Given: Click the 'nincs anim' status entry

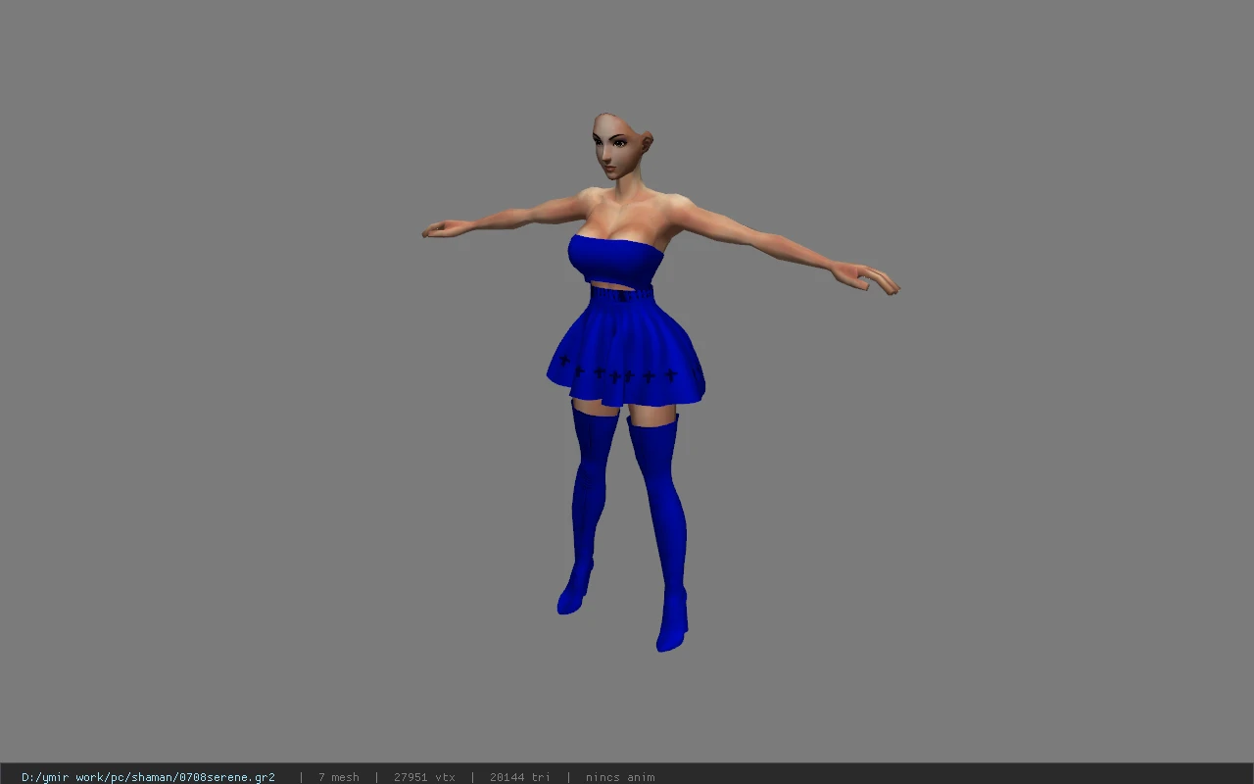Looking at the screenshot, I should pyautogui.click(x=620, y=777).
